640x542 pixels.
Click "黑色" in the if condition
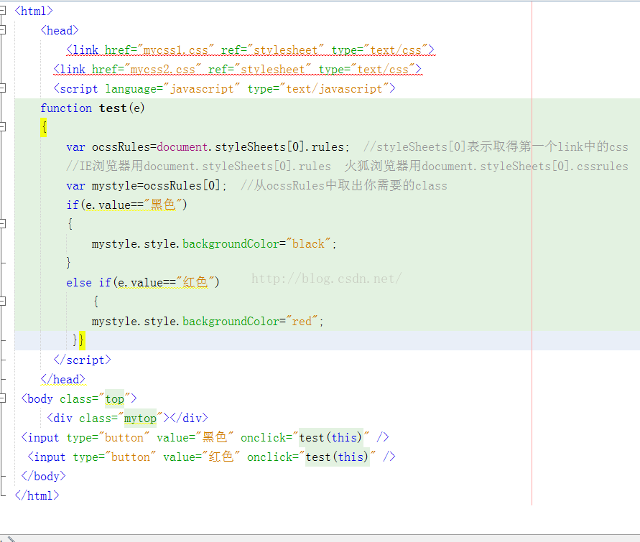163,205
